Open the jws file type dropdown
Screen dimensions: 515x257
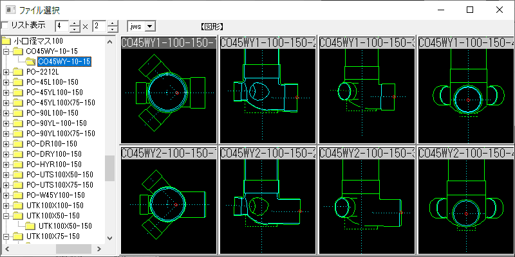[x=150, y=26]
